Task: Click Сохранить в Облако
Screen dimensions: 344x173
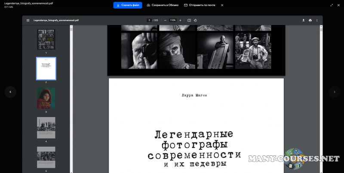Action: [x=162, y=5]
